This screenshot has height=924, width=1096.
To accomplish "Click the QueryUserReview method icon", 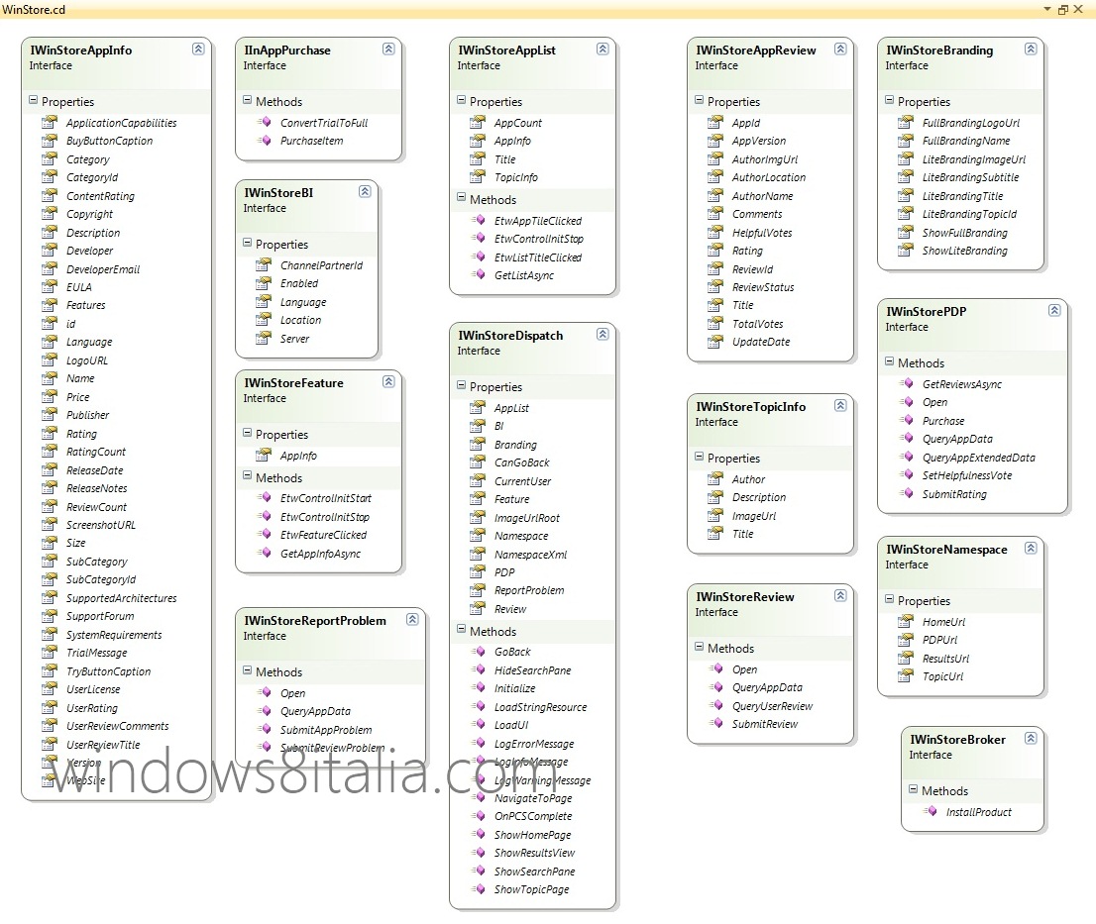I will pos(715,705).
